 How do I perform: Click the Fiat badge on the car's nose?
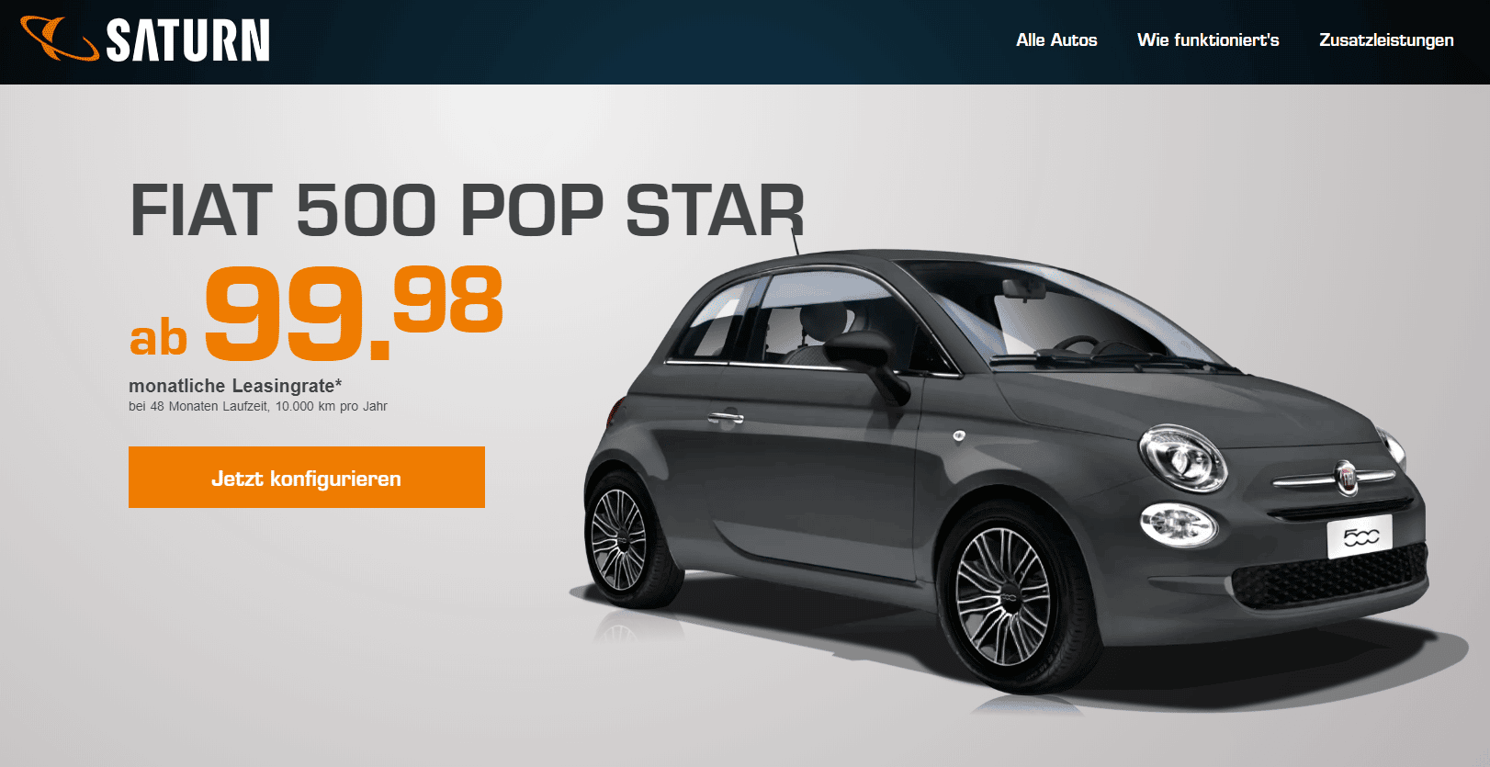tap(1347, 478)
